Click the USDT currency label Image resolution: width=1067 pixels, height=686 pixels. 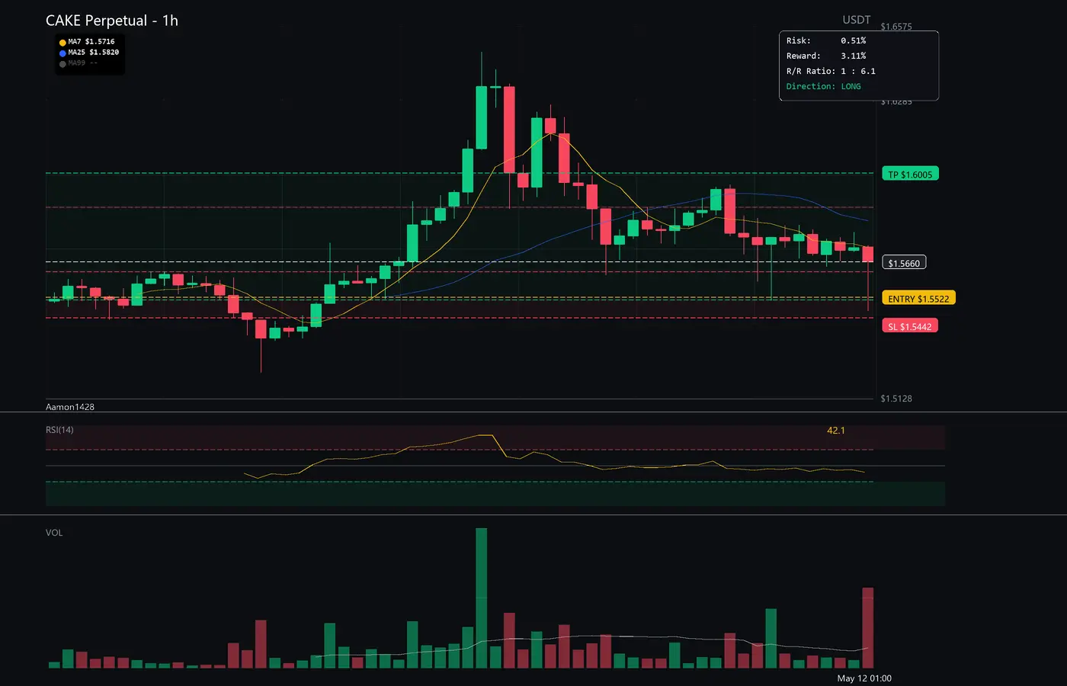tap(856, 20)
